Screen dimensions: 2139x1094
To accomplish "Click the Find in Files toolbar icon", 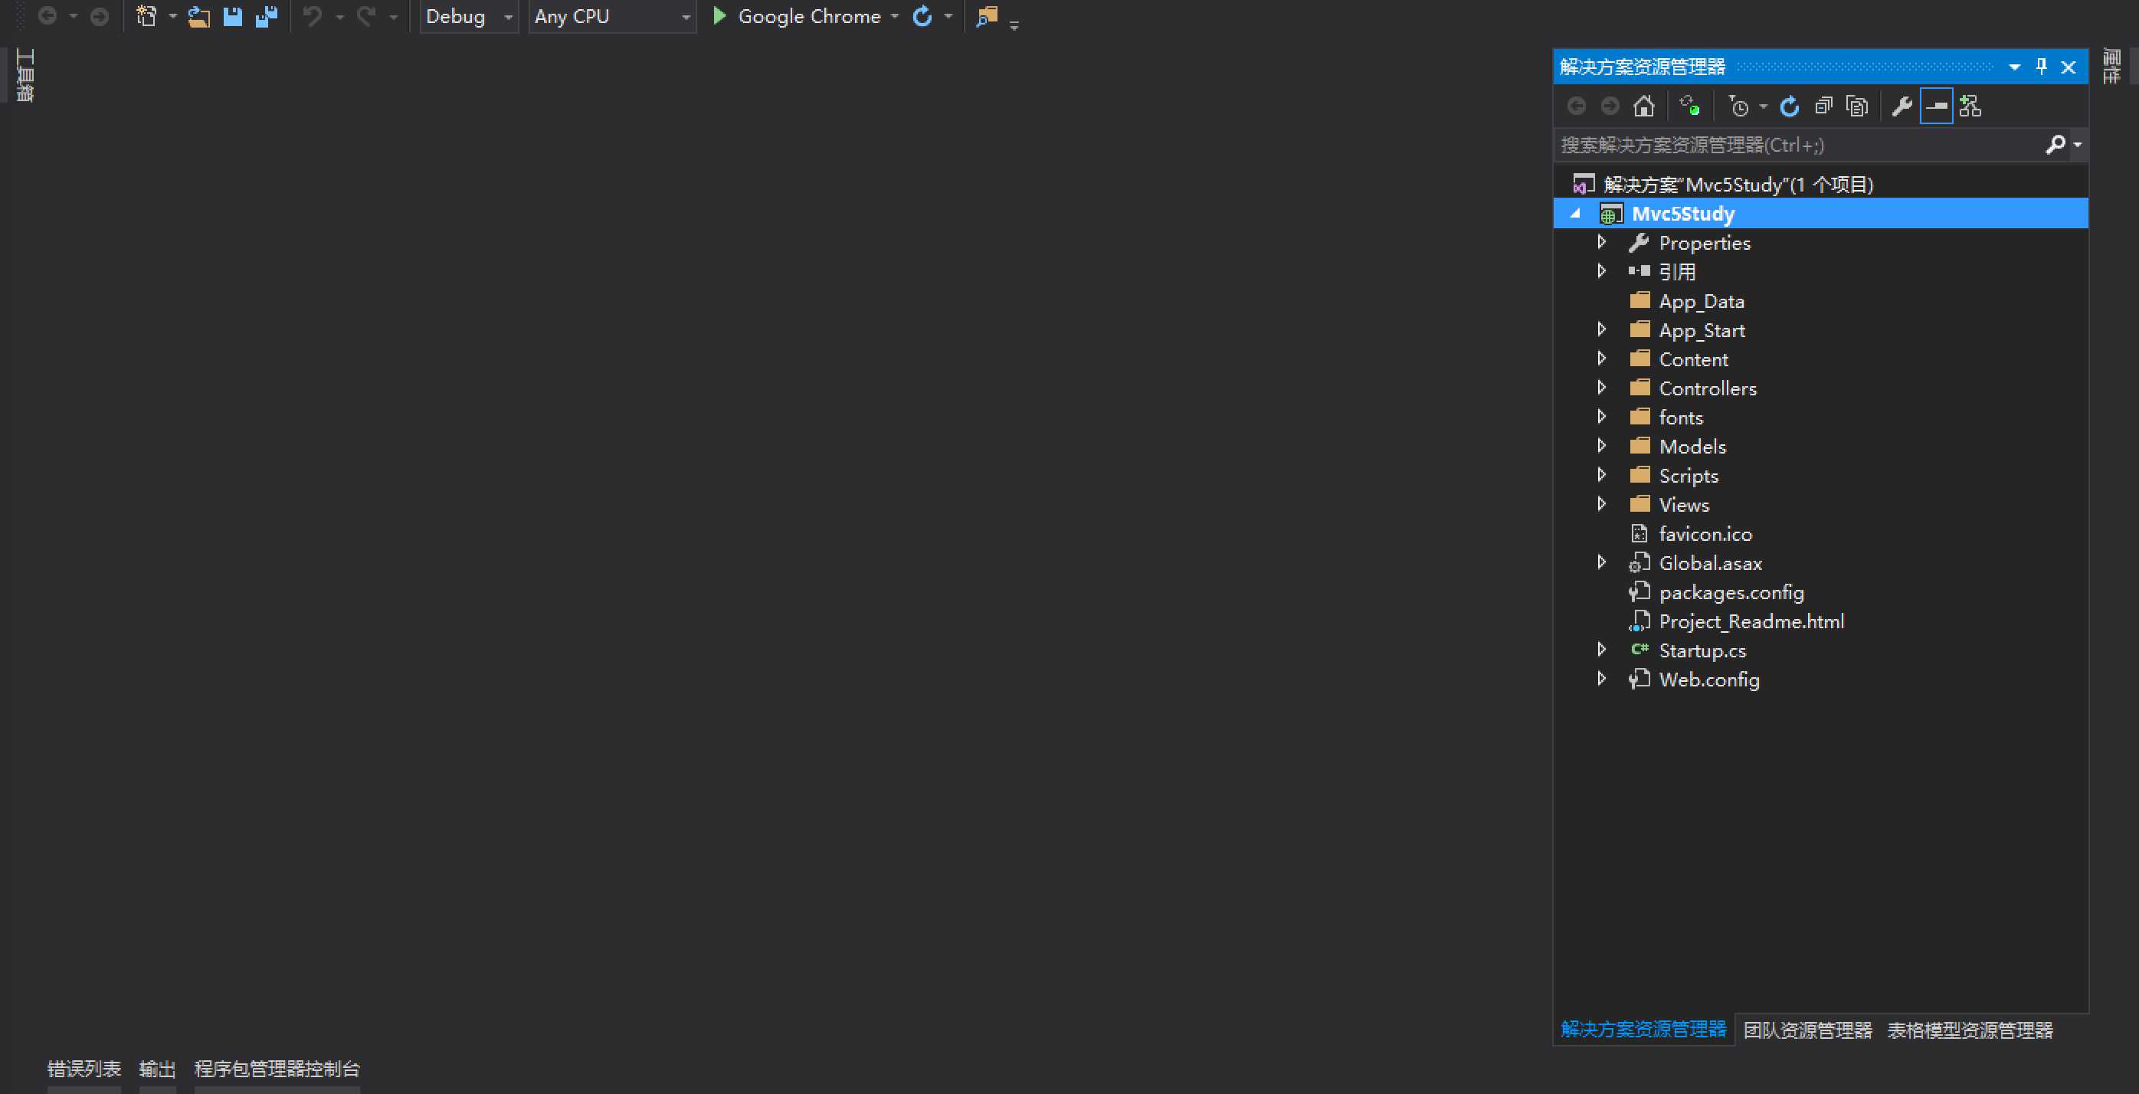I will 987,16.
